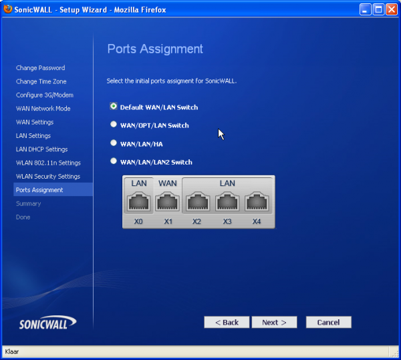
Task: Cancel the setup wizard
Action: point(328,322)
